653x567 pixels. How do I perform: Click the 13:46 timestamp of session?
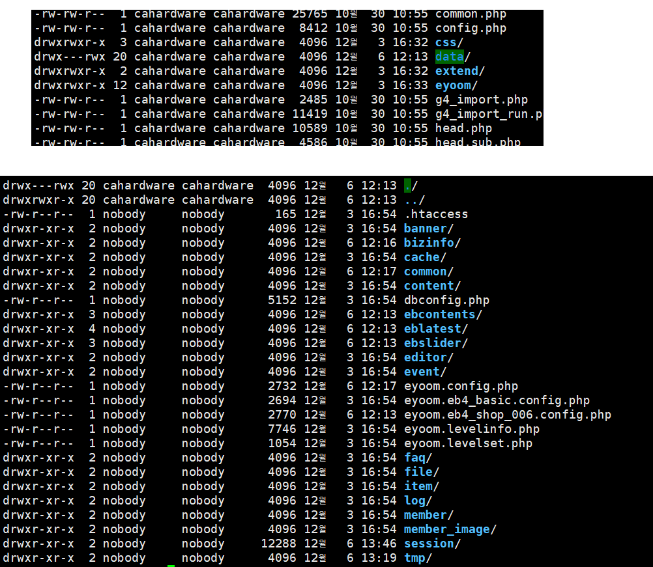pos(379,544)
